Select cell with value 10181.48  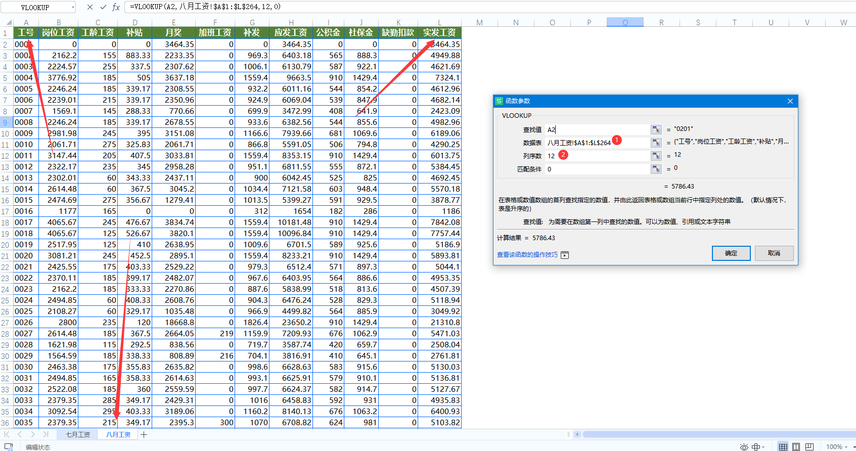[291, 222]
